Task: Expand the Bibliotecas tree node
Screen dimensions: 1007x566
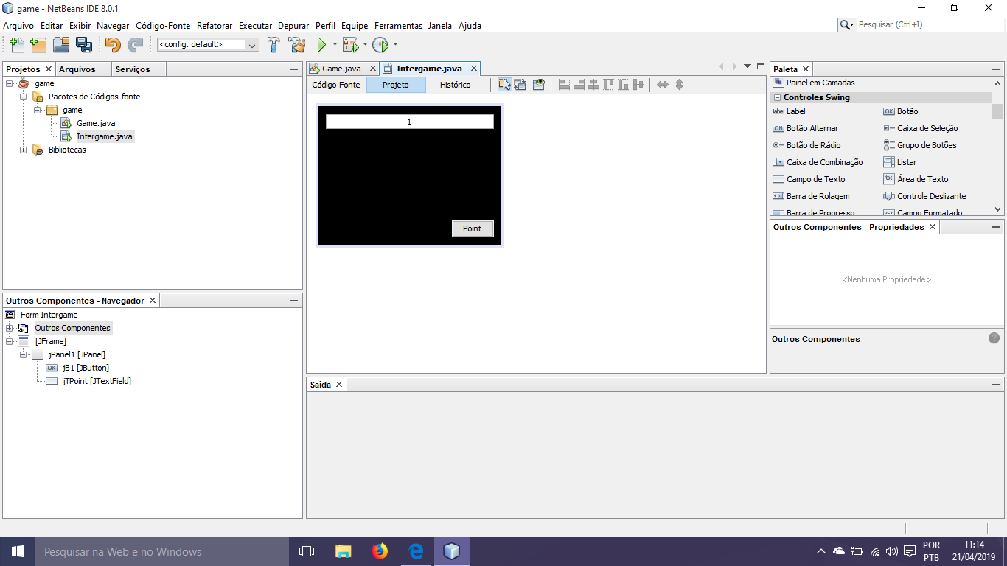Action: [24, 150]
